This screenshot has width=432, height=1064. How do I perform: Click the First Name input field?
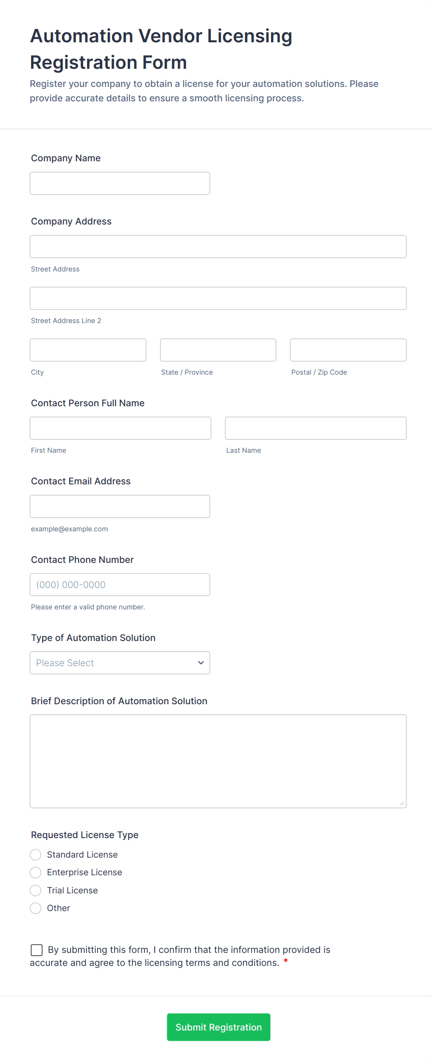coord(120,428)
